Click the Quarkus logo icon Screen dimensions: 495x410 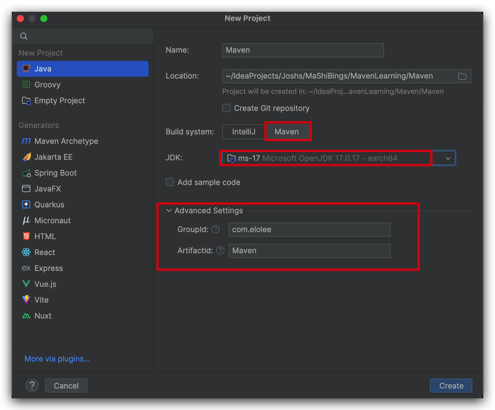click(x=26, y=204)
